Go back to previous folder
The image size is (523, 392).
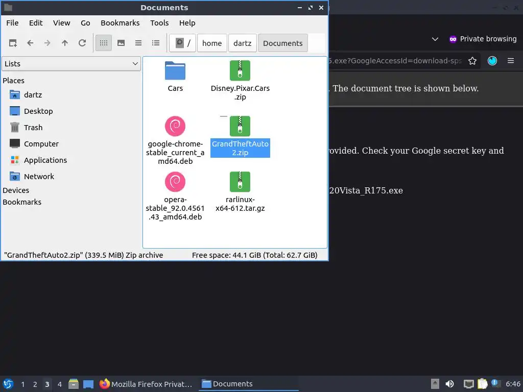[30, 43]
